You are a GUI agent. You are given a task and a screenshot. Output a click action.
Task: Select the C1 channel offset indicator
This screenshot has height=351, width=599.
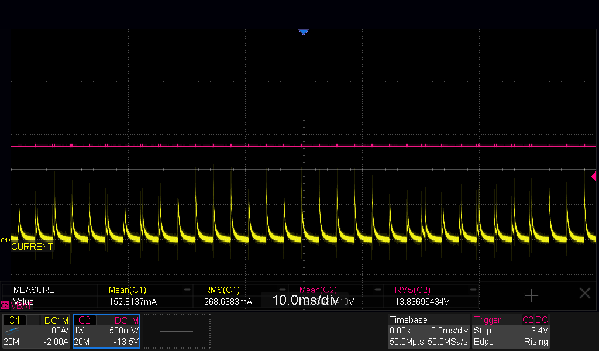(5, 240)
